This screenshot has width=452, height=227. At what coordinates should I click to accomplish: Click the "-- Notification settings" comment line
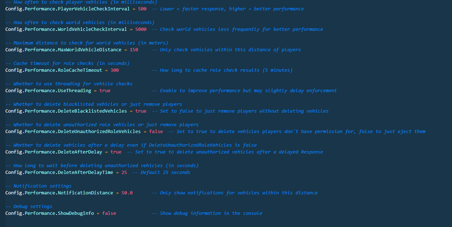(x=38, y=186)
